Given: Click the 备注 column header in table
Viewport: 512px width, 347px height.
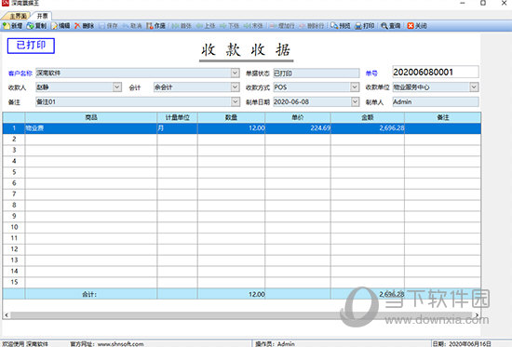Looking at the screenshot, I should coord(443,117).
